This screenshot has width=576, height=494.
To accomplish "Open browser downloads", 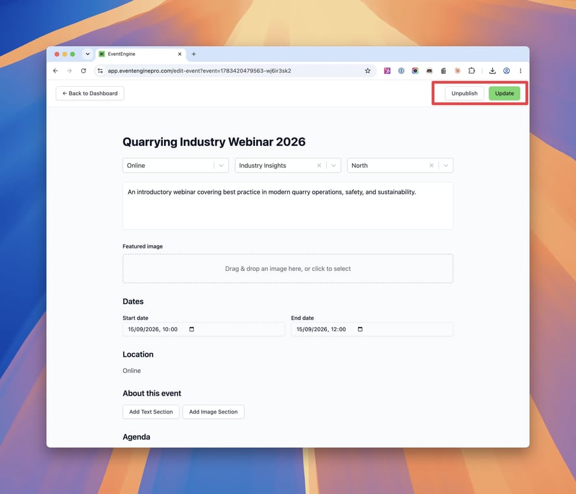I will tap(492, 71).
